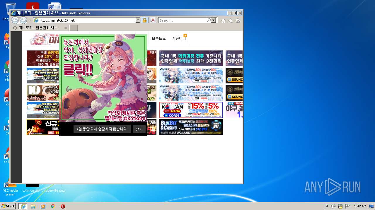Show hidden system tray icons
Screen dimensions: 375x210
327,206
